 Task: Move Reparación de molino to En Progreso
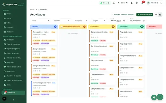point(36,41)
